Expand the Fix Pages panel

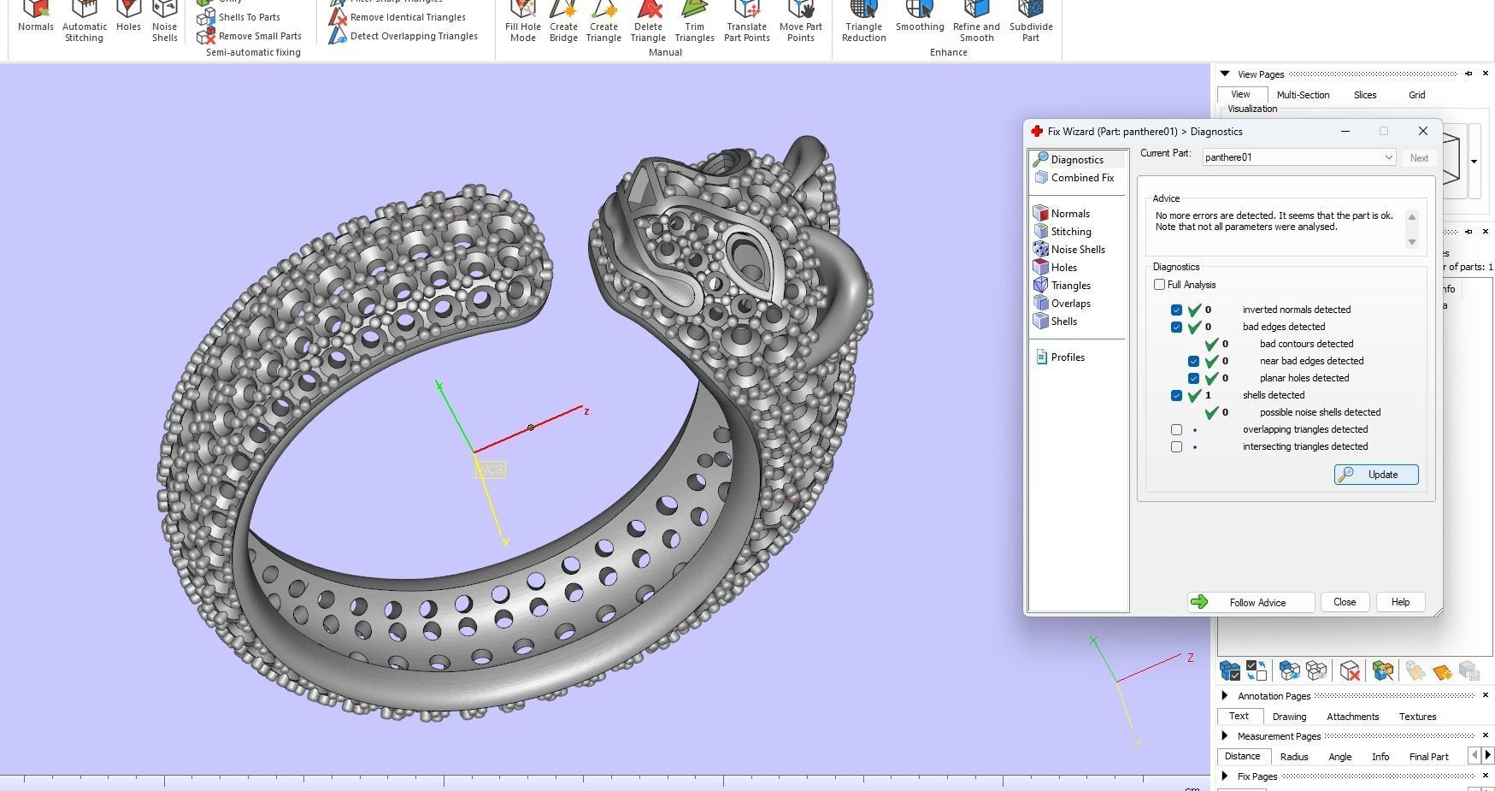click(x=1225, y=776)
